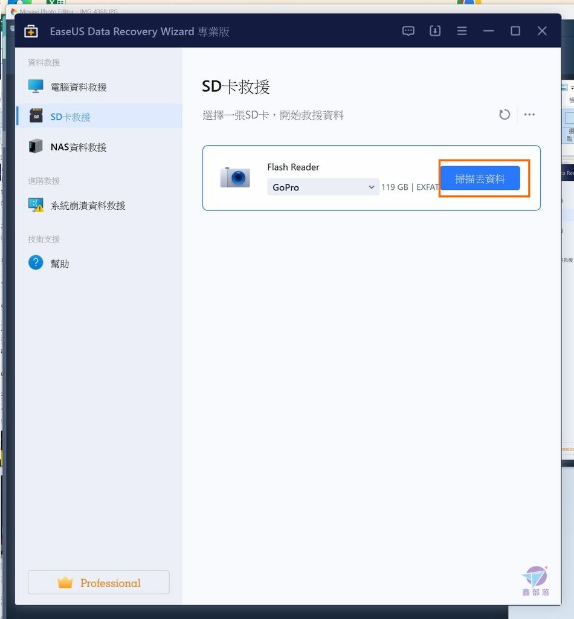Click the 119 GB | EXFAT size text

pos(410,187)
